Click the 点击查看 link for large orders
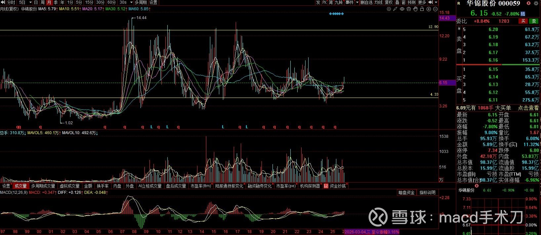This screenshot has width=541, height=235. coord(528,108)
